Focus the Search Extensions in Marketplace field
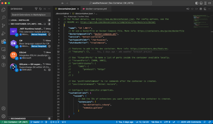 click(x=31, y=15)
